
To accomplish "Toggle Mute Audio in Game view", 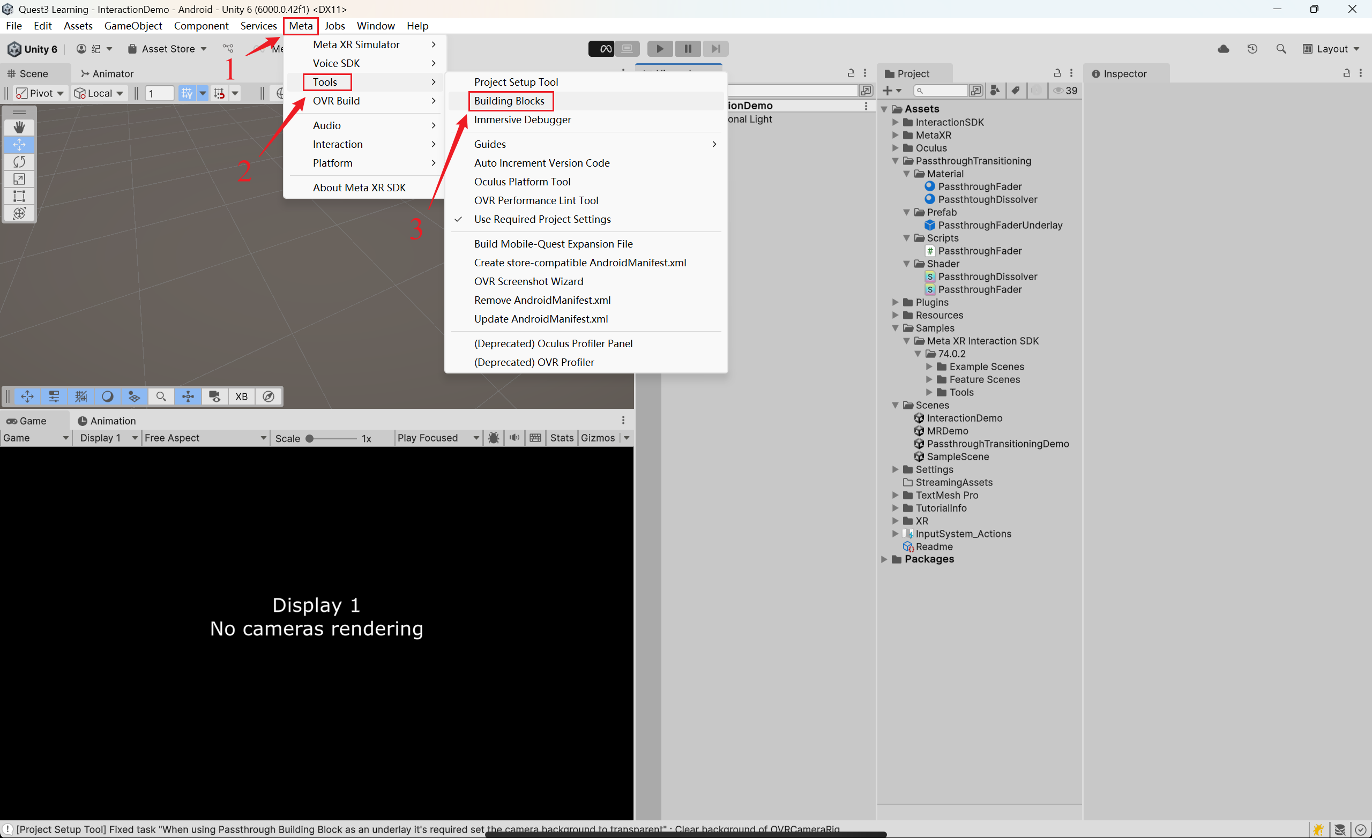I will (x=514, y=438).
